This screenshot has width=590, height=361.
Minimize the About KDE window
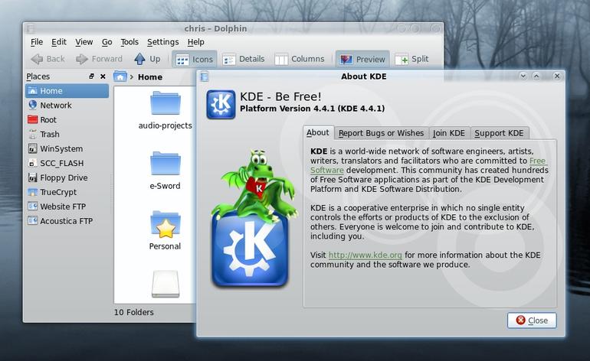tap(523, 76)
